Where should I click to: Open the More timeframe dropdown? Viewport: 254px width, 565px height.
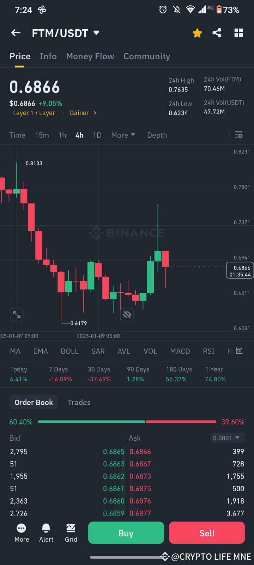pos(123,135)
